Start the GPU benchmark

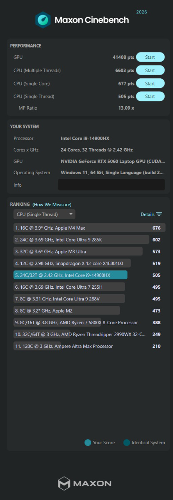click(150, 57)
